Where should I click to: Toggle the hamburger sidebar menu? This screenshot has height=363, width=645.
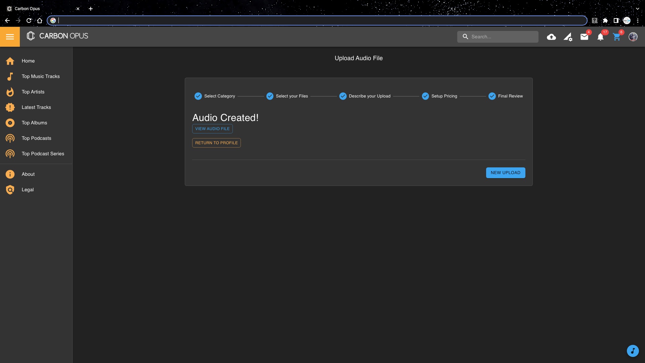[x=10, y=37]
